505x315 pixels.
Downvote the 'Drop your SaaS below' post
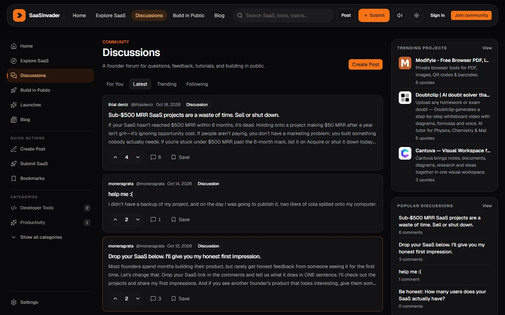pyautogui.click(x=138, y=299)
